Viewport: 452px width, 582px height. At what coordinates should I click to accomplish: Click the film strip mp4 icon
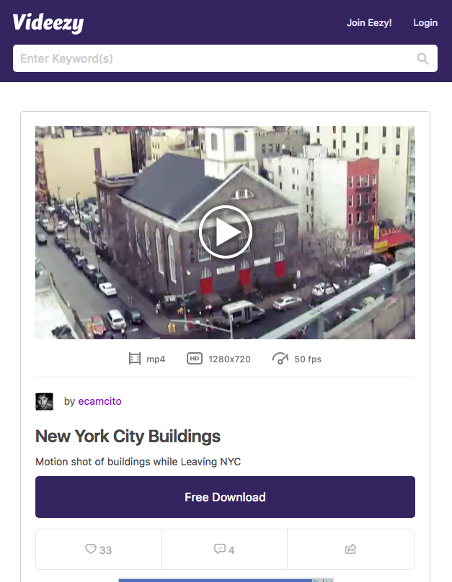(135, 359)
